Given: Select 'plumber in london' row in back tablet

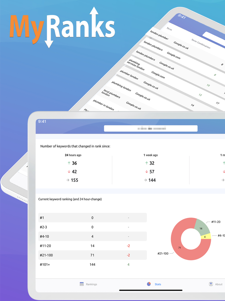Looking at the screenshot, I should [104, 105].
